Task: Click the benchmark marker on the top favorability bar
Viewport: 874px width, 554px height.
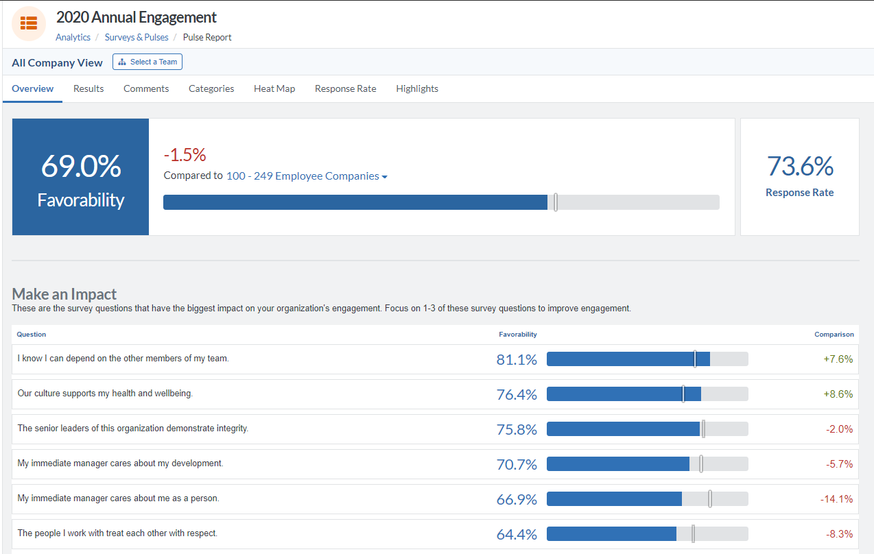Action: coord(556,202)
